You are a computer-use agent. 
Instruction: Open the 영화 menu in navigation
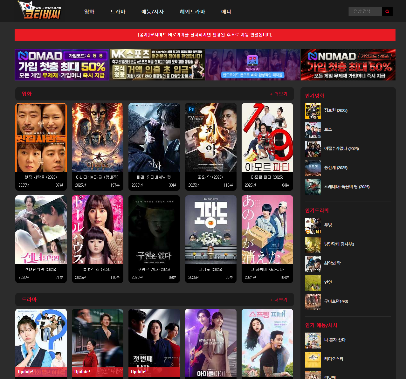point(89,12)
